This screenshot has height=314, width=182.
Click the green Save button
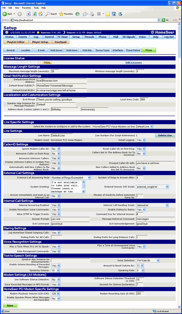(x=10, y=306)
